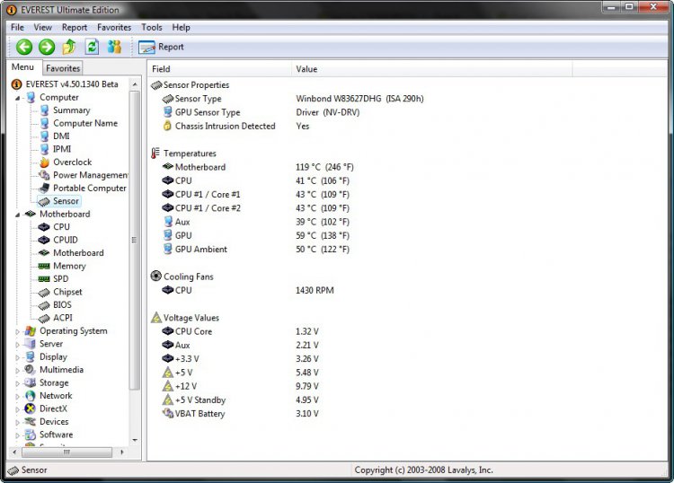Open Portable Computer in the tree
The width and height of the screenshot is (674, 483).
(89, 189)
